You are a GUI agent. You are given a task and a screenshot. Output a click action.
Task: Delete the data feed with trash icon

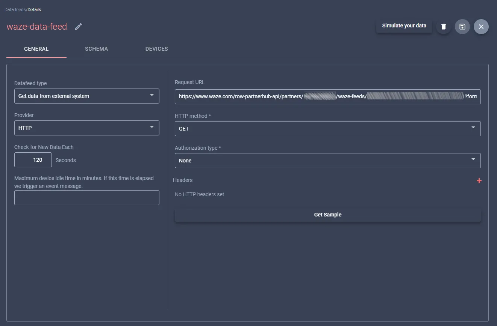point(444,27)
